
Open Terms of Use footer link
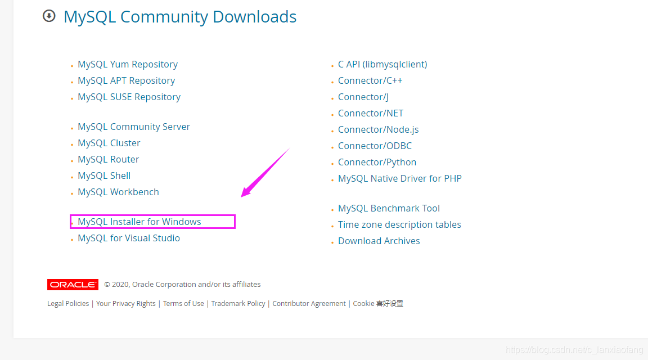pyautogui.click(x=183, y=303)
